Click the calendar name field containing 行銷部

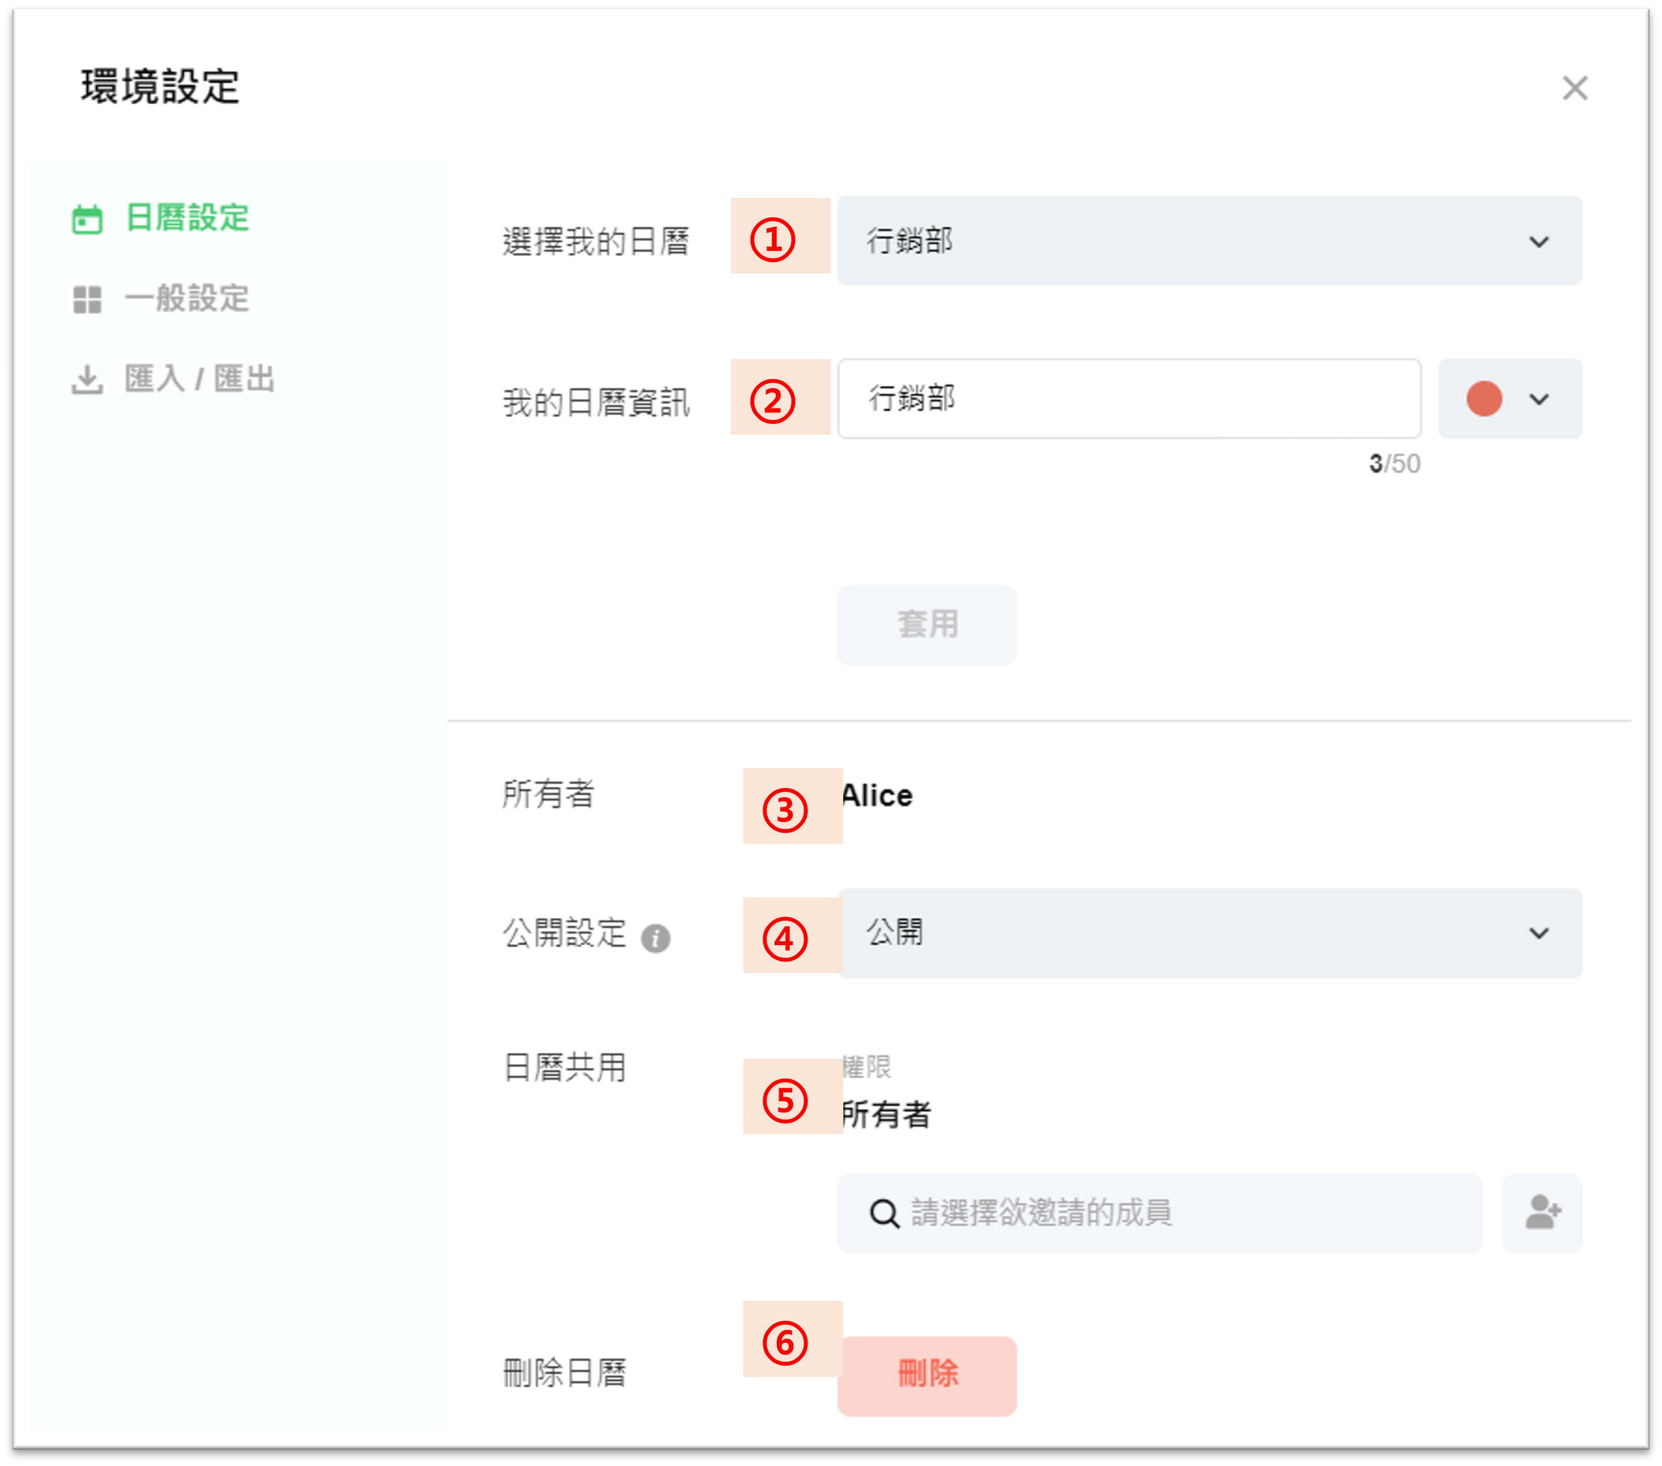point(1129,399)
